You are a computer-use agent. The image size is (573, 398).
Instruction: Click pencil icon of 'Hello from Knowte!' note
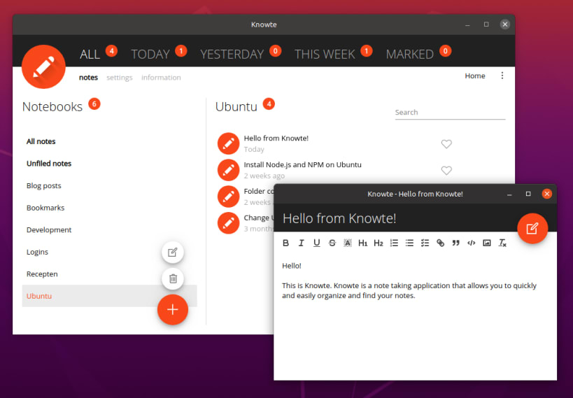point(228,143)
